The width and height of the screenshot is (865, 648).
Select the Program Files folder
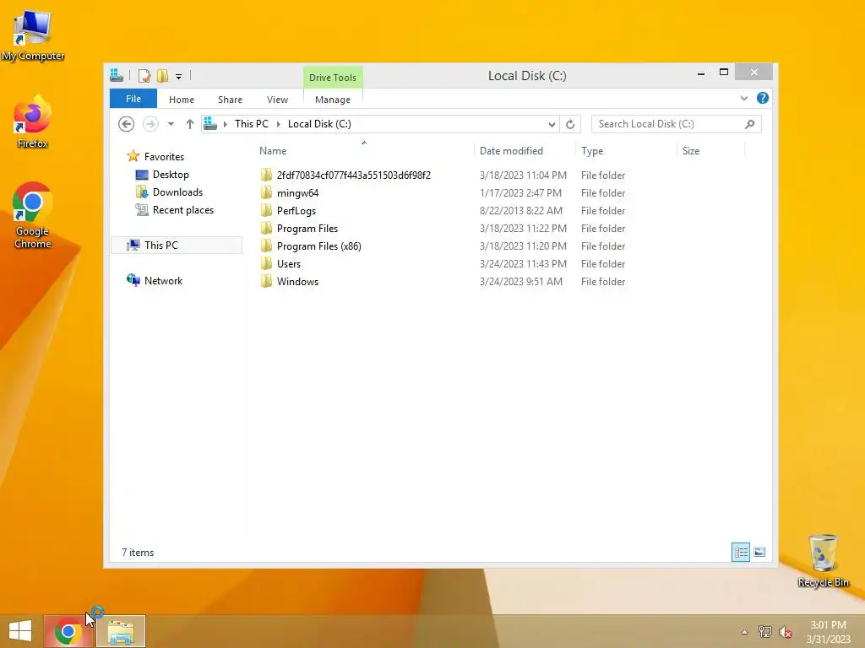coord(307,228)
